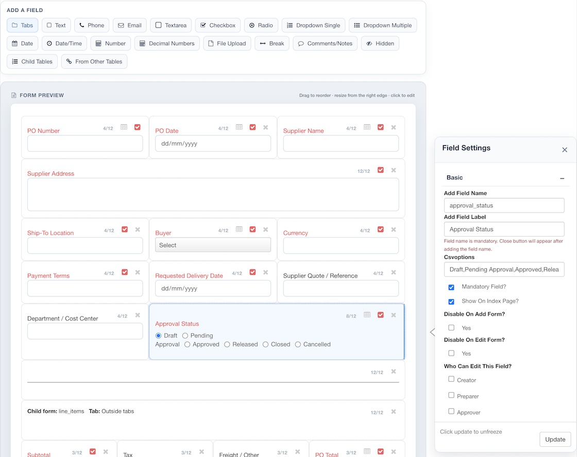Viewport: 577px width, 457px height.
Task: Remove the Supplier Address field with X icon
Action: click(x=394, y=170)
